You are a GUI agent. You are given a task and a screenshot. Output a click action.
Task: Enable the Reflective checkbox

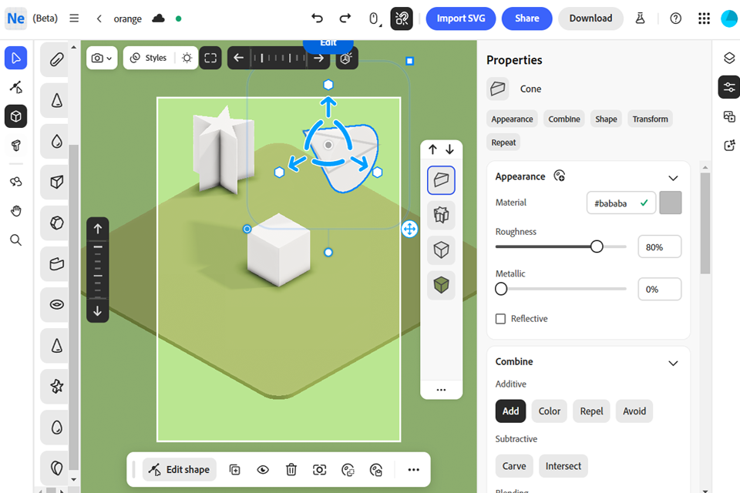coord(501,318)
